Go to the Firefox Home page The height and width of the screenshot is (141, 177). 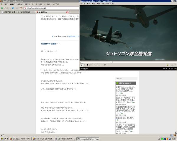click(x=21, y=8)
